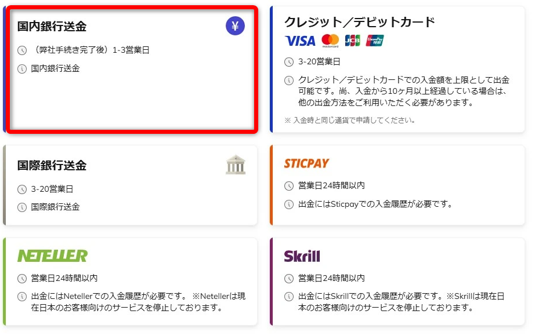Click the ※ same-currency note text
The image size is (535, 336).
tap(349, 120)
